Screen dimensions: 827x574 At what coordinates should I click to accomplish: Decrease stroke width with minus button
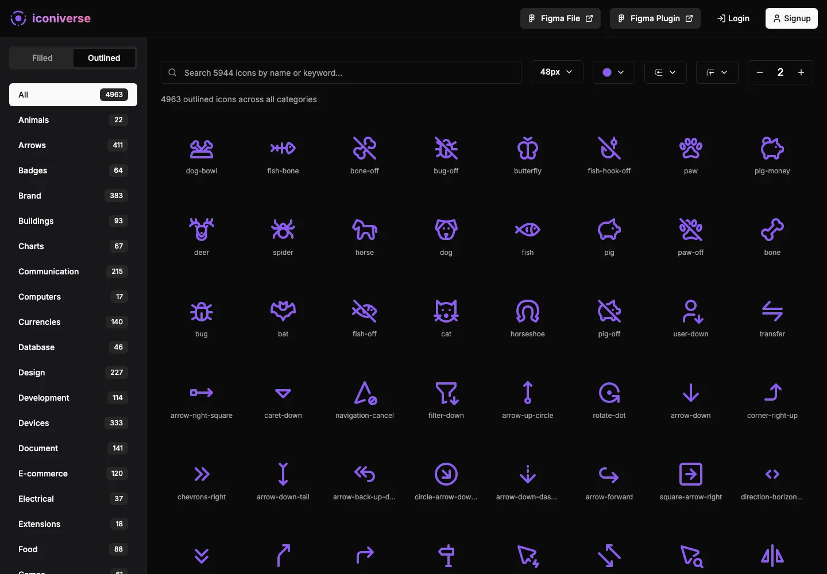(x=760, y=72)
